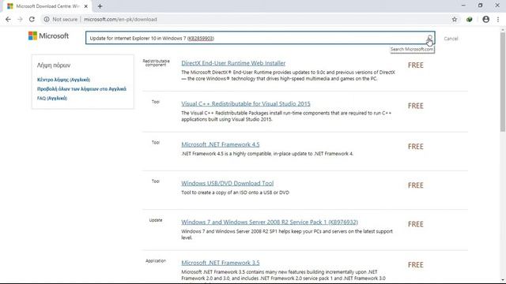
Task: Click DirectX End-User Runtime description text
Action: click(288, 76)
